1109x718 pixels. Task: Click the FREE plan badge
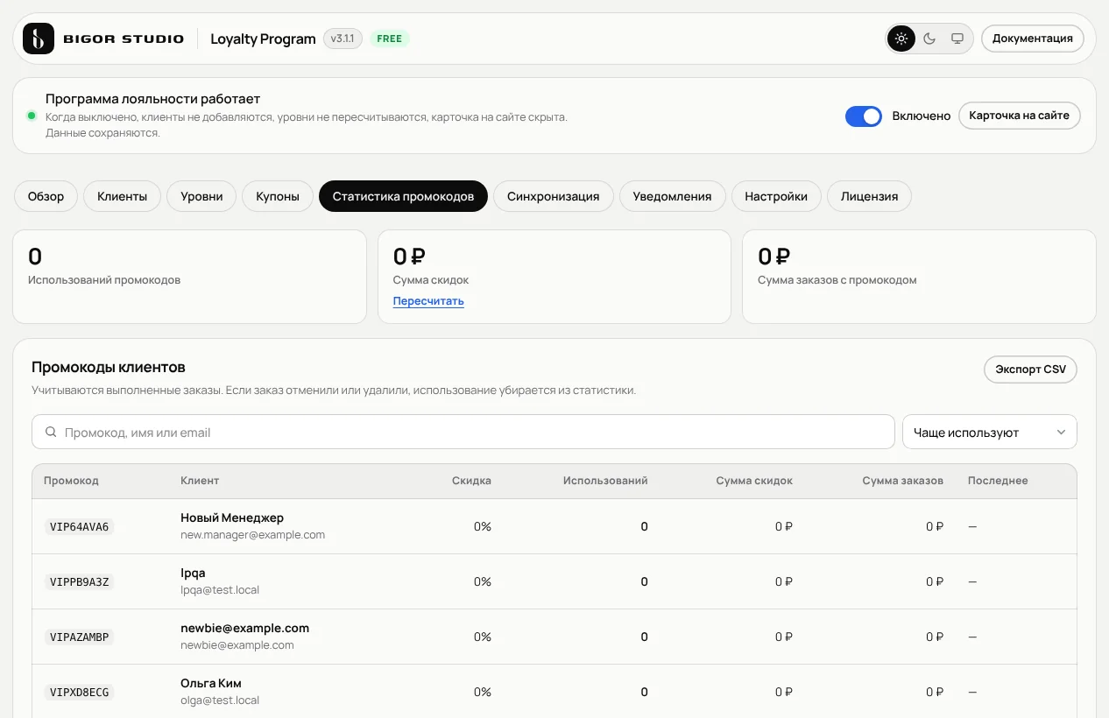tap(390, 39)
